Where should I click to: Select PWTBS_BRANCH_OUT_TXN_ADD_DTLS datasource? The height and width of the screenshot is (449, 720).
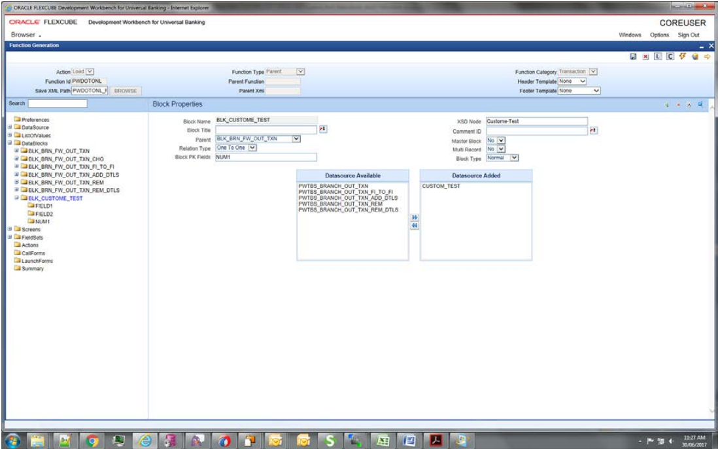(348, 198)
